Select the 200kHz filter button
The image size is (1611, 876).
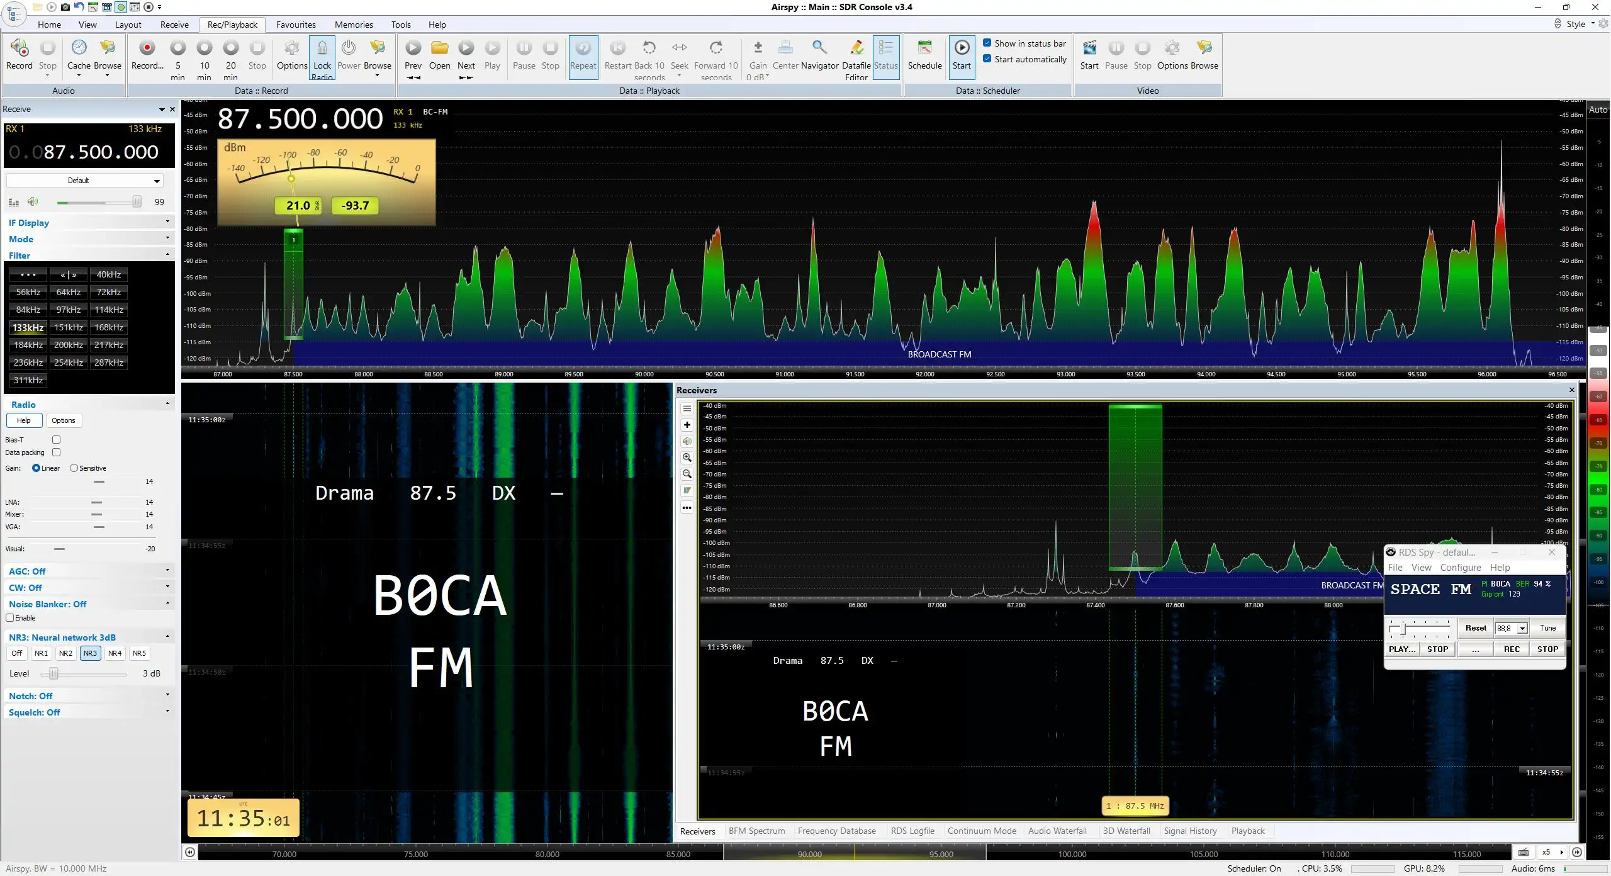tap(69, 345)
